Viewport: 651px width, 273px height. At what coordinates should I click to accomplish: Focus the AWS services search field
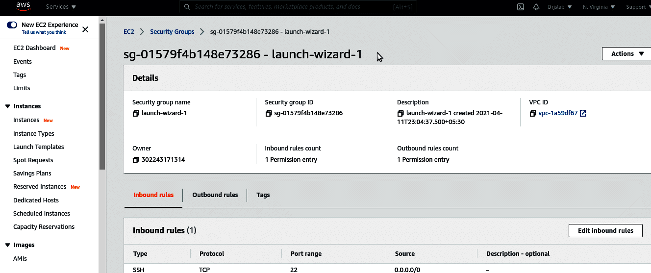297,7
